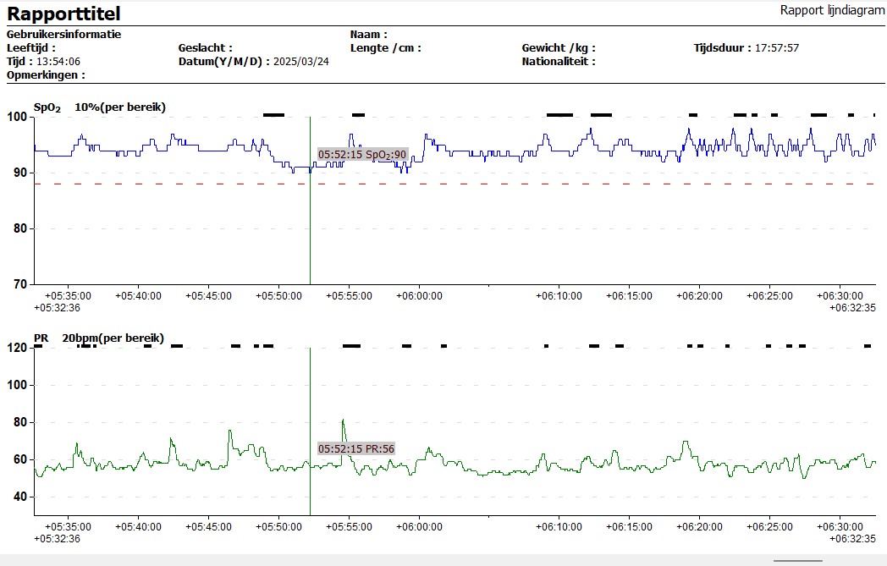Click the 05:52:15 SpO2:90 data tooltip
This screenshot has height=566, width=887.
coord(362,155)
